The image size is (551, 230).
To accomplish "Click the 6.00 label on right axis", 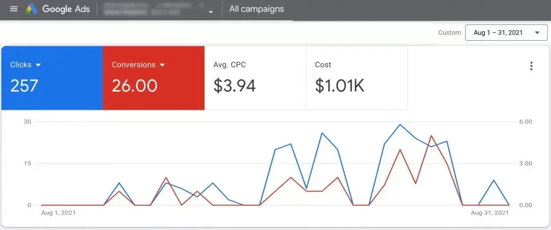I will point(526,121).
